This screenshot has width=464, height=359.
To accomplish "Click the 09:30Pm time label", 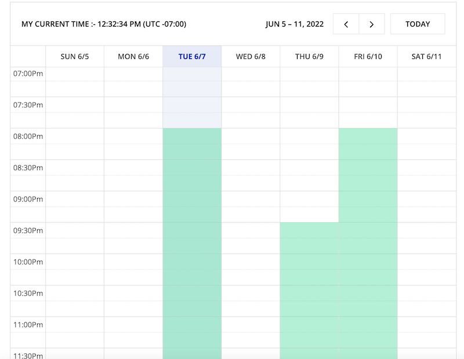I will point(28,230).
